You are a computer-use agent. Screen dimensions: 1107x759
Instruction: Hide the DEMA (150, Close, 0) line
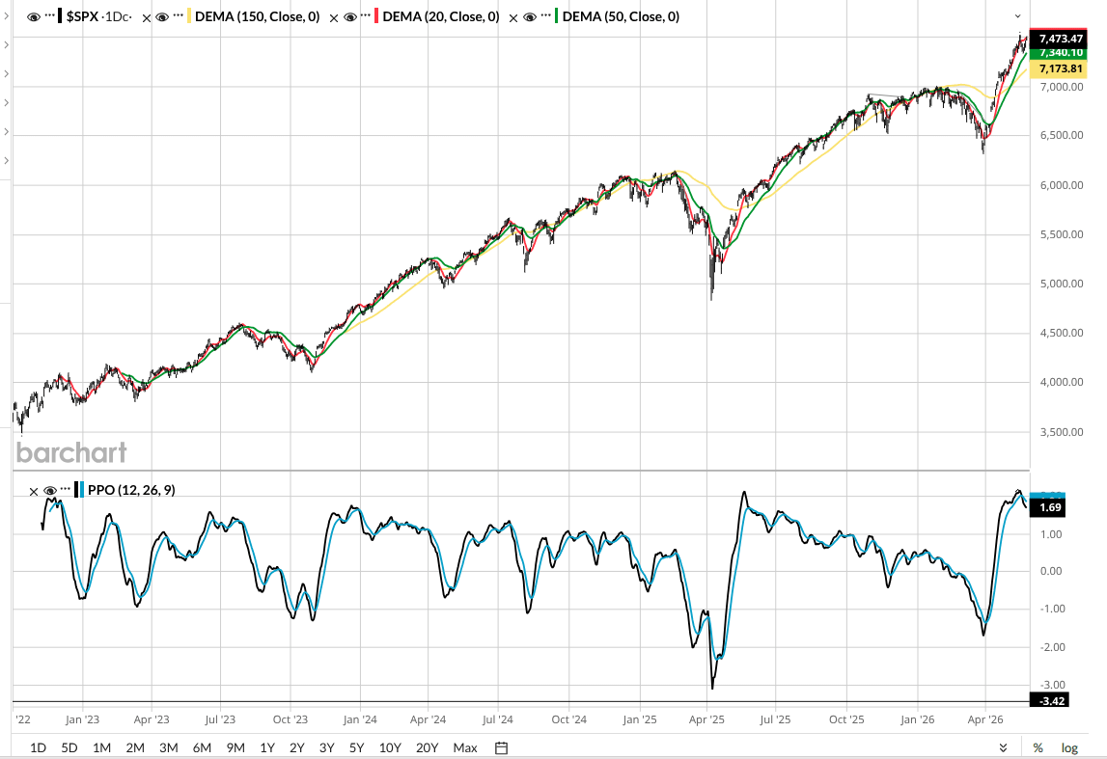point(162,17)
